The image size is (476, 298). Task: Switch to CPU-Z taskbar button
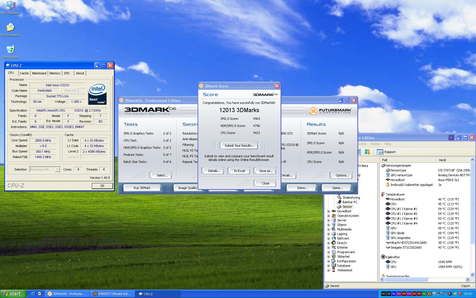pos(158,294)
